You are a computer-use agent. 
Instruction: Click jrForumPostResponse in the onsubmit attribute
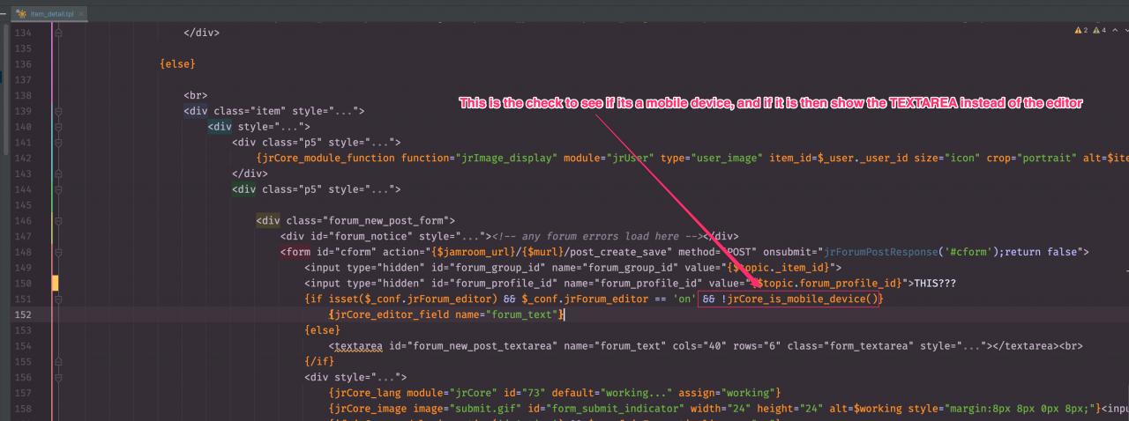[882, 252]
